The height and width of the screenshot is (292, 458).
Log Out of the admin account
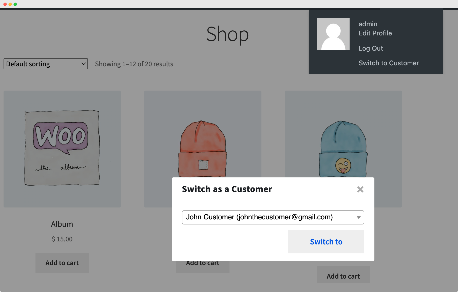[371, 48]
